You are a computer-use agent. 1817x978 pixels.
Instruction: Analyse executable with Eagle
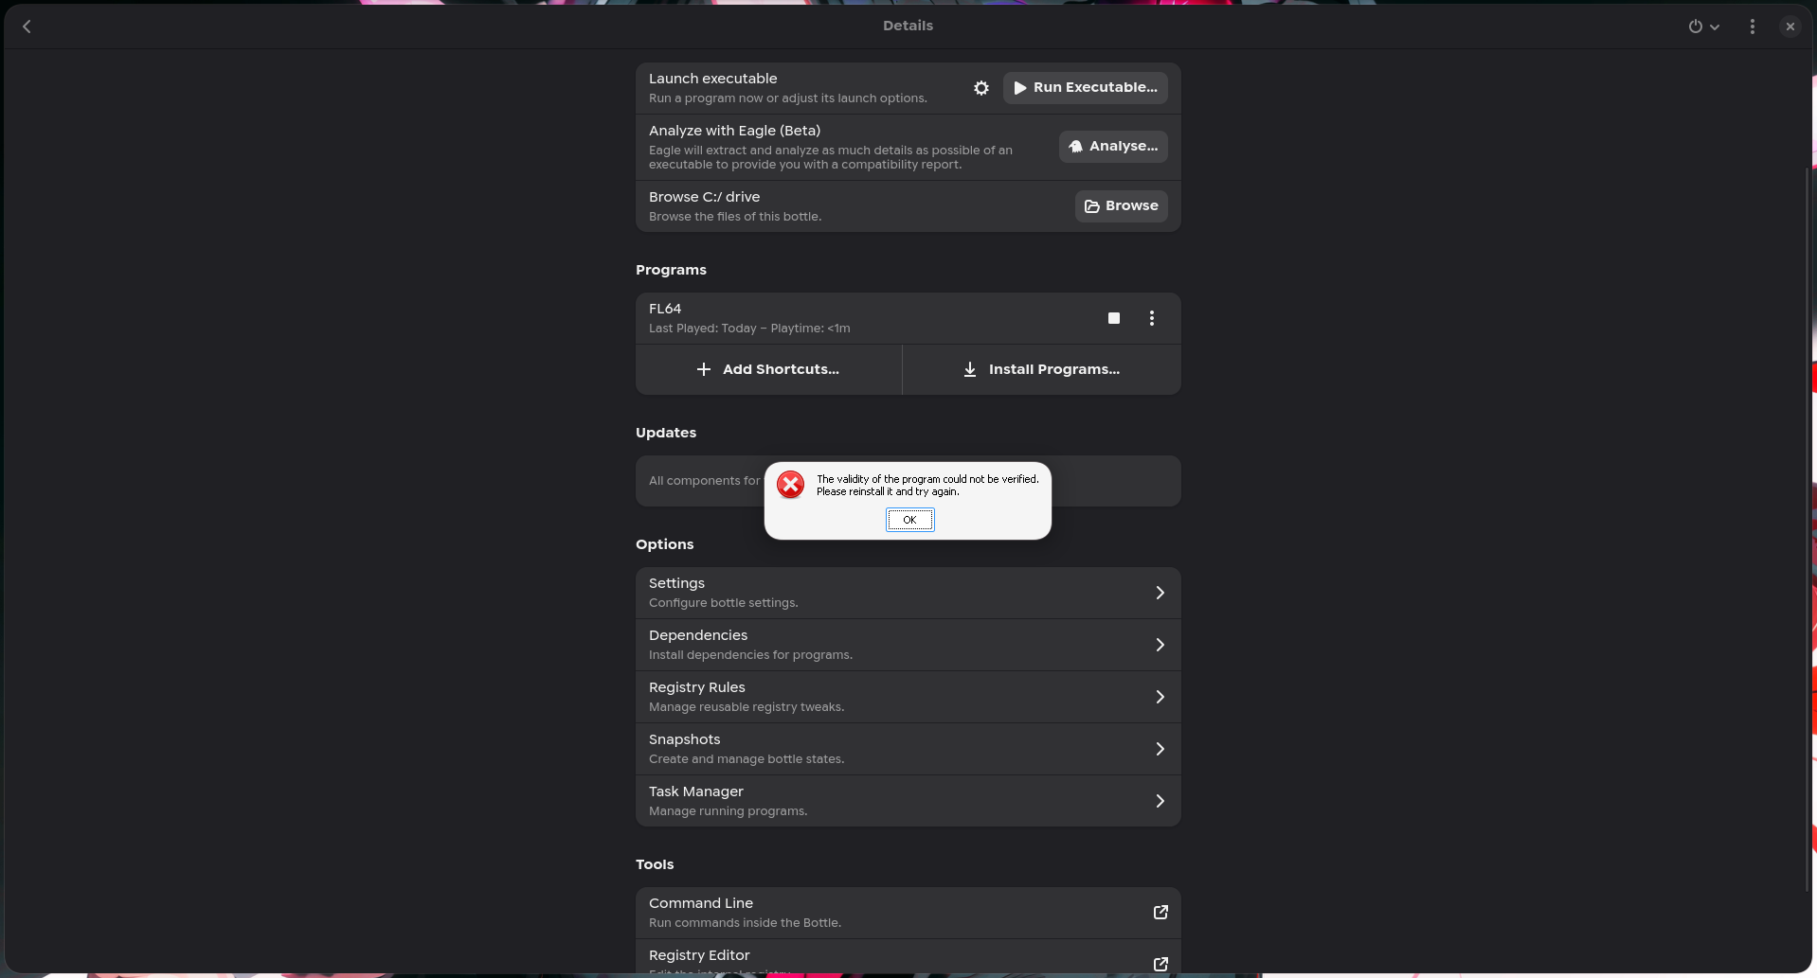coord(1112,147)
